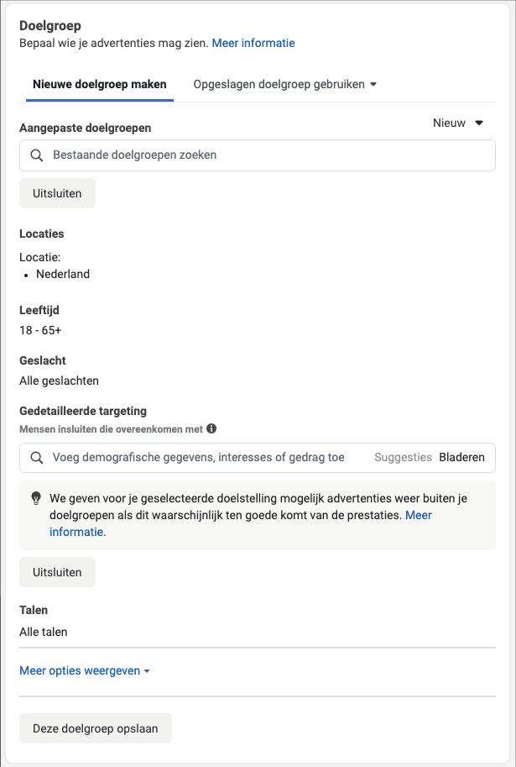Open the 'Opgeslagen doelgroep gebruiken' dropdown
This screenshot has height=767, width=516.
point(284,85)
